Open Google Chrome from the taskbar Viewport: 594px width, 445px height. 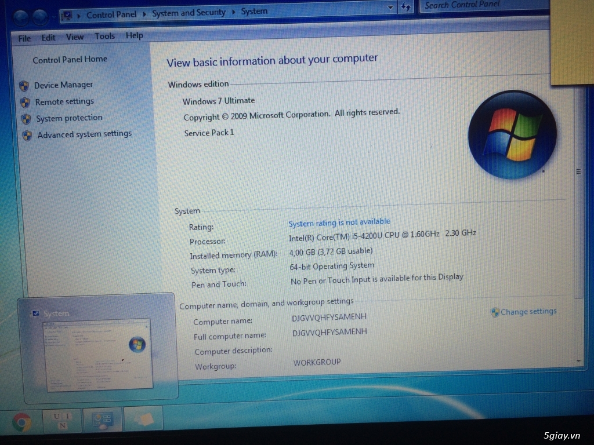pos(21,422)
